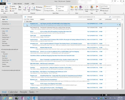Open the FOLDER ribbon tab

[27, 4]
